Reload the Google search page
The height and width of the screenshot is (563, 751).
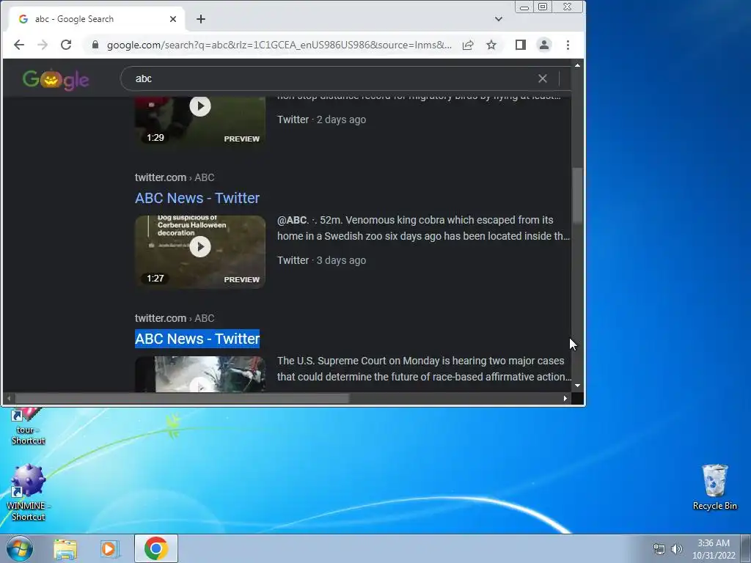point(66,45)
